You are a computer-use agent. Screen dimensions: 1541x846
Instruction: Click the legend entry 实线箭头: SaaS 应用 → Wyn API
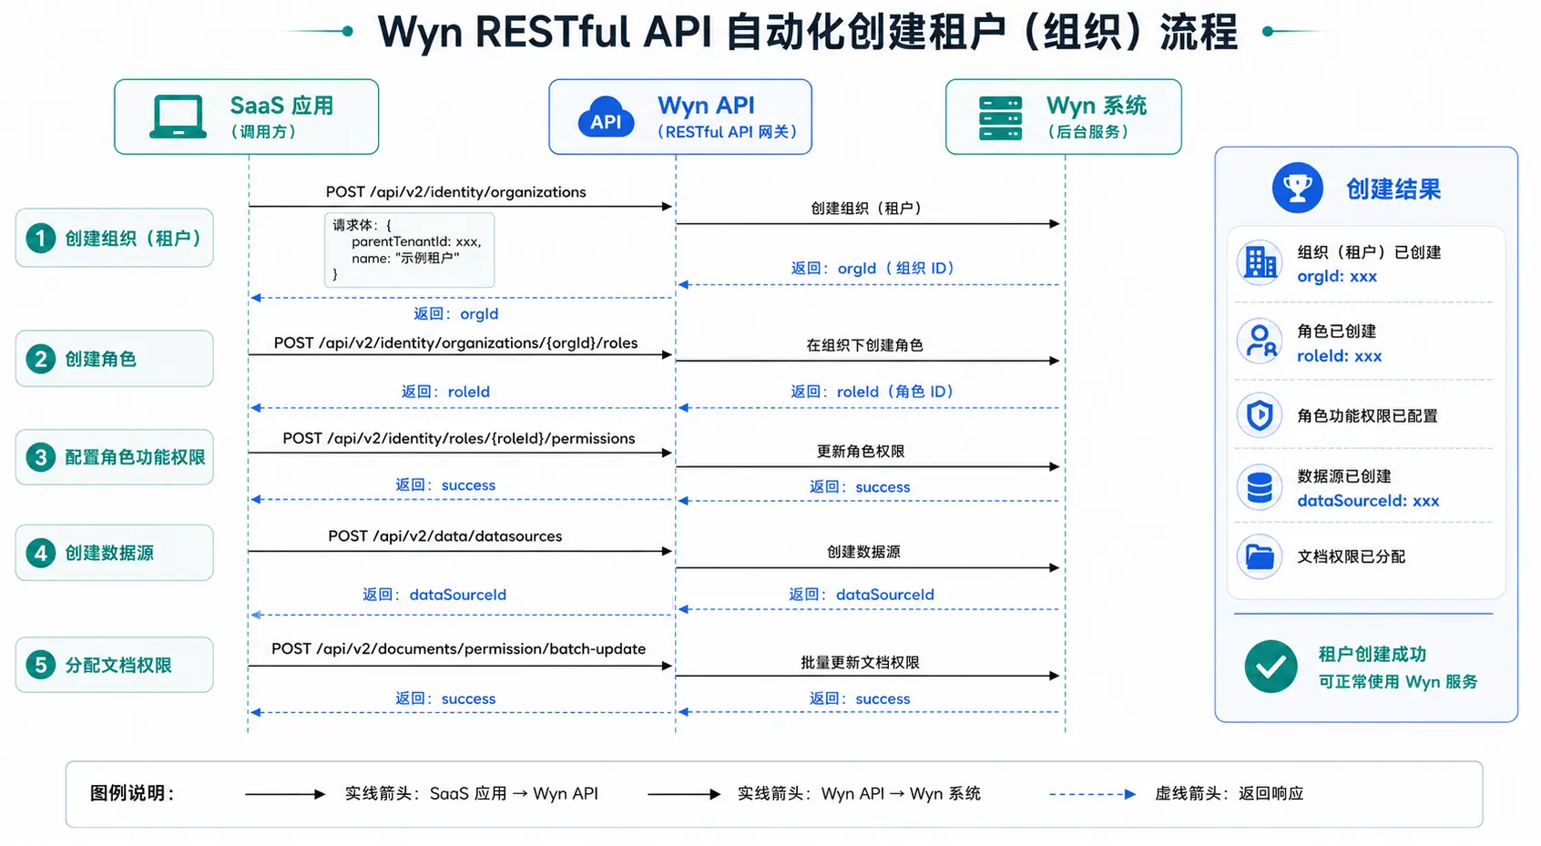pyautogui.click(x=471, y=794)
